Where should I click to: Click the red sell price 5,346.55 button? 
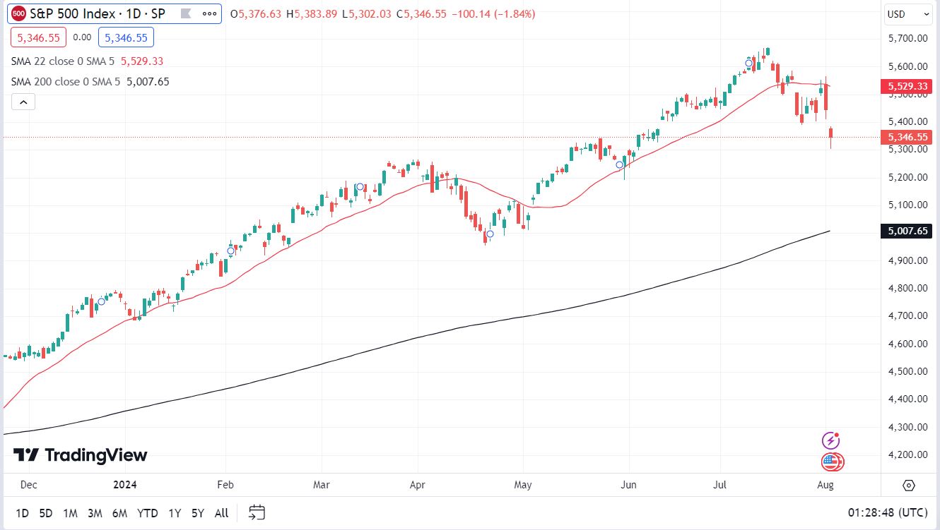[38, 37]
